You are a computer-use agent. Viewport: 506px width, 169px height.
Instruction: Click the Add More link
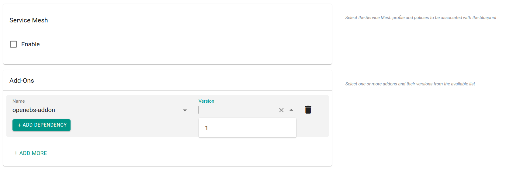click(31, 153)
